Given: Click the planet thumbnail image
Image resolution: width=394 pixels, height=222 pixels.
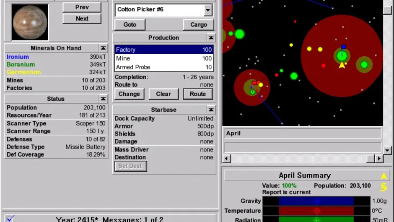Looking at the screenshot, I should pos(30,22).
